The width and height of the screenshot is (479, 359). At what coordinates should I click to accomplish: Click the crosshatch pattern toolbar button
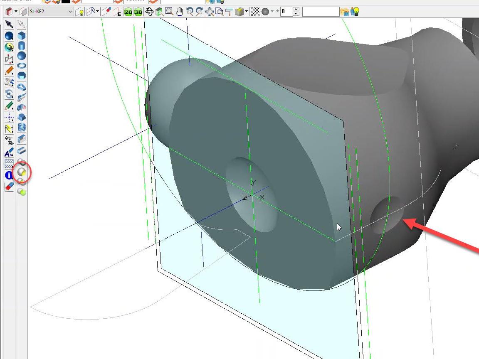point(254,12)
